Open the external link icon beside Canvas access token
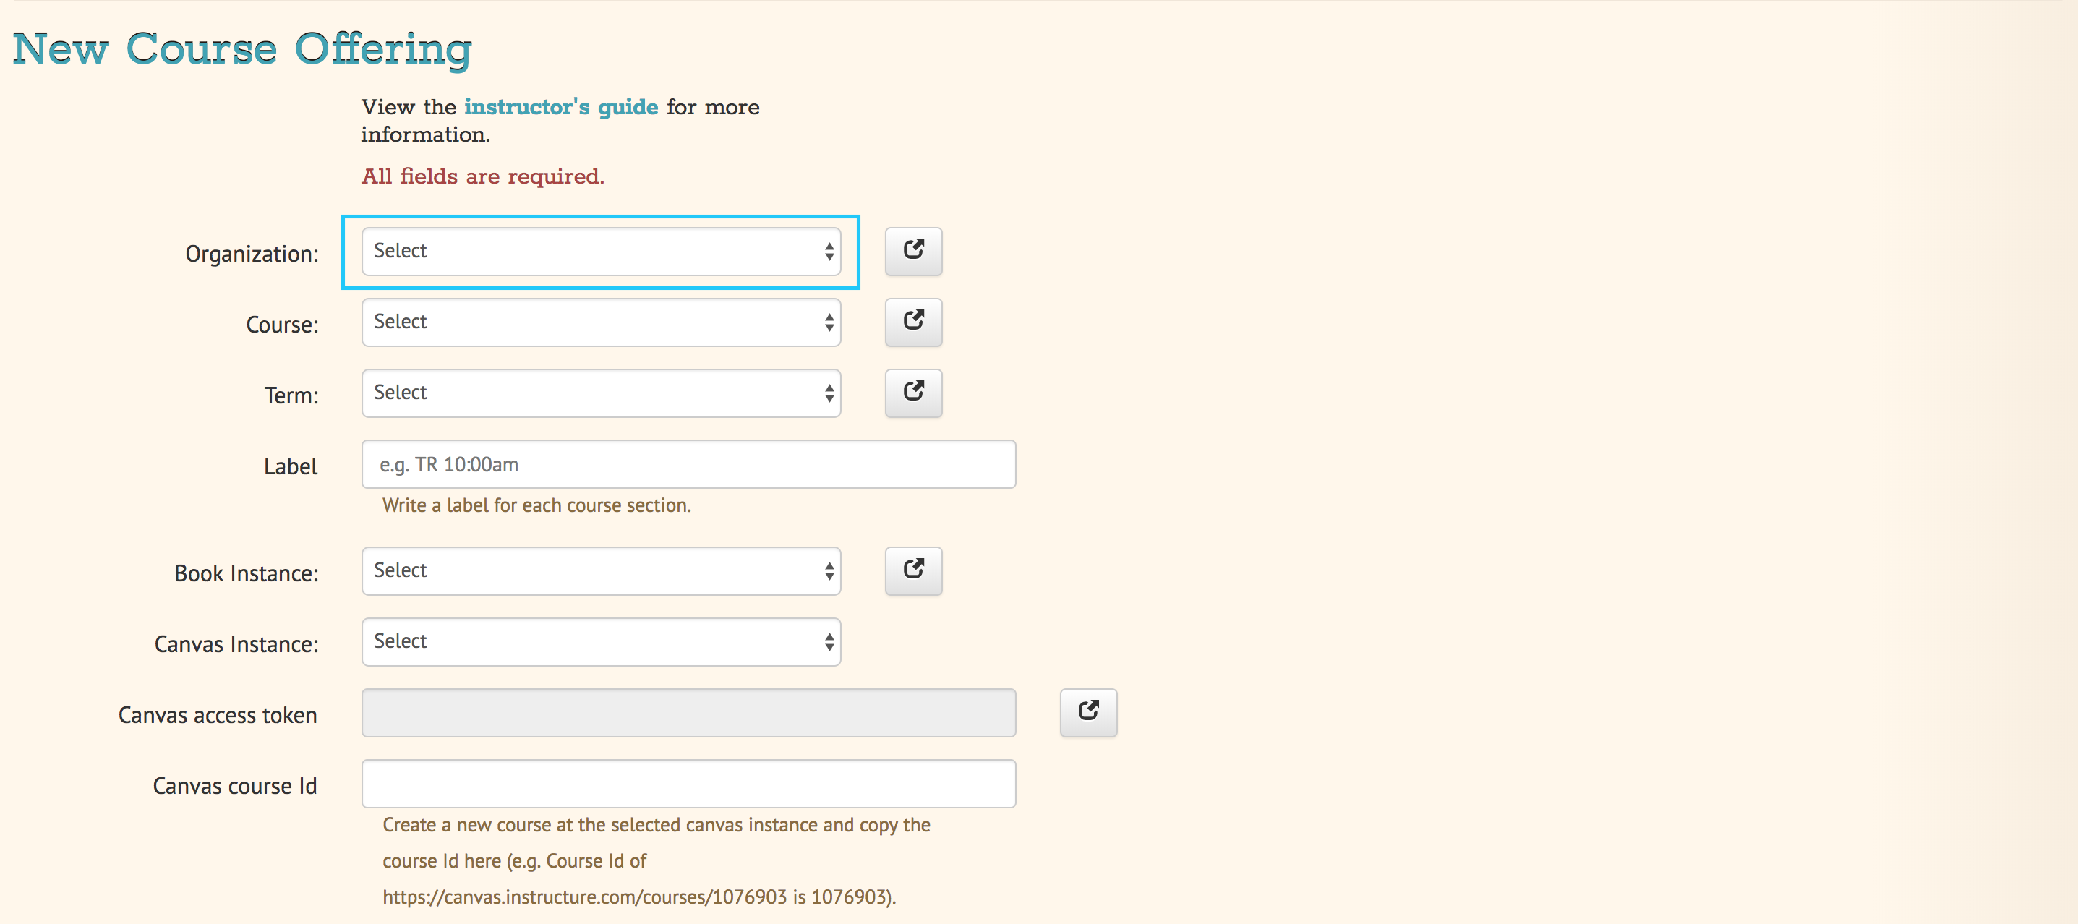 (1088, 713)
